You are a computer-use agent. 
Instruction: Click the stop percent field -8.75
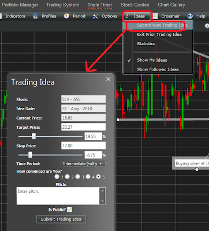[94, 155]
